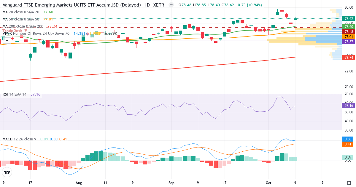Click the 72.00 price scale label

pos(349,71)
